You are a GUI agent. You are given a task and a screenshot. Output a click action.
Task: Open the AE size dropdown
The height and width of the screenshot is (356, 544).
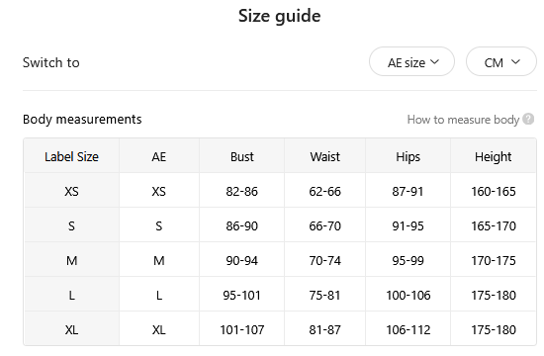point(411,61)
